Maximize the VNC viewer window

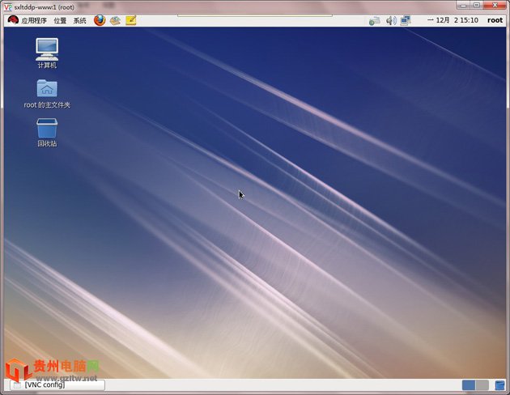[x=477, y=5]
